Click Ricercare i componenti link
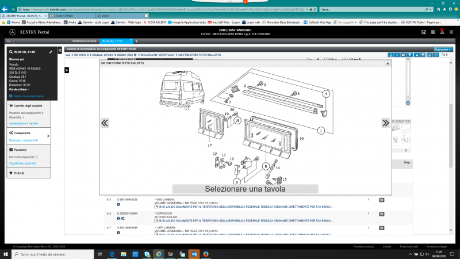Screen dimensions: 460x259 [24, 140]
